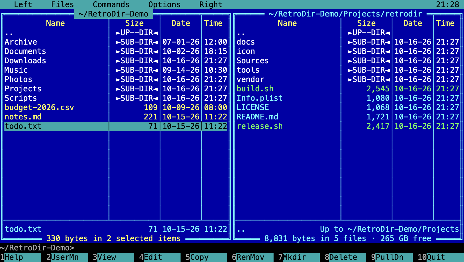Select the LICENSE file
The image size is (464, 262).
348,107
